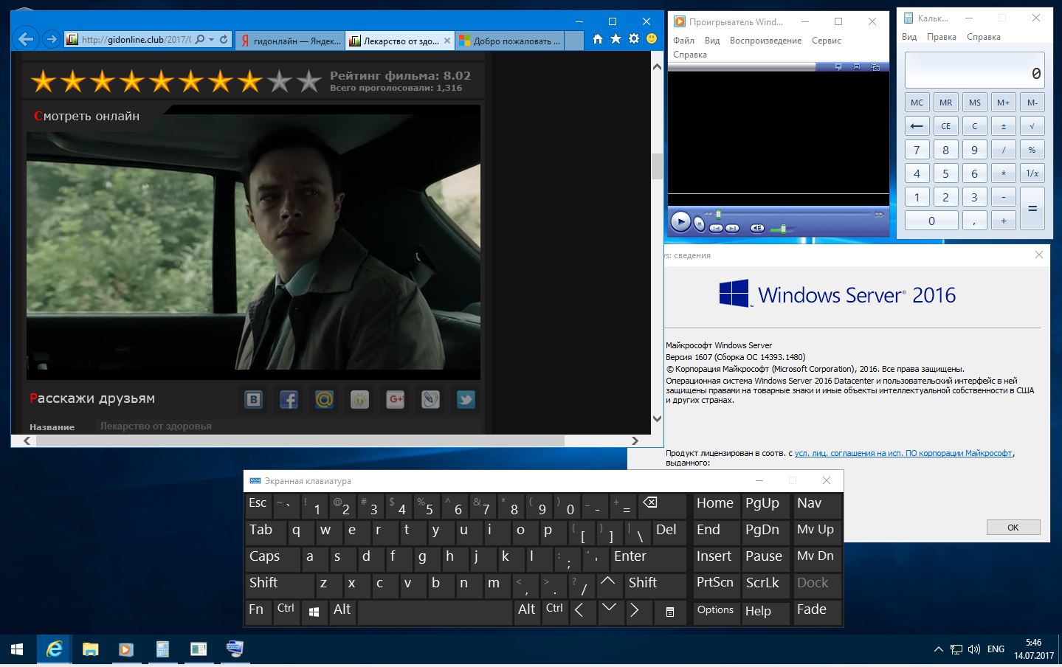1062x667 pixels.
Task: Toggle Fn key on on-screen keyboard
Action: point(258,612)
